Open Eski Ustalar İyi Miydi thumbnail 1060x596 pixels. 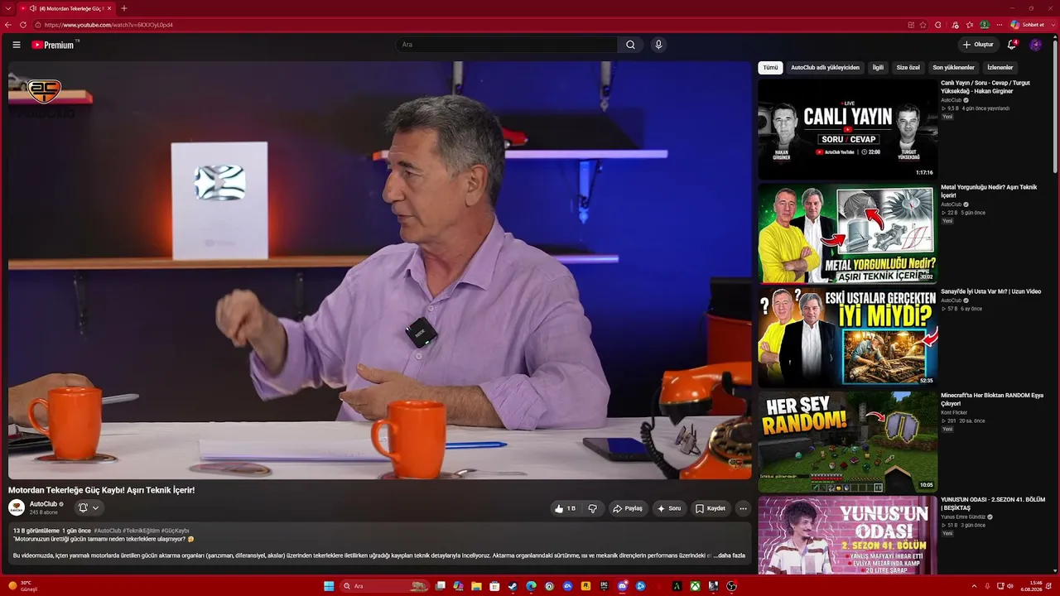[x=848, y=338]
